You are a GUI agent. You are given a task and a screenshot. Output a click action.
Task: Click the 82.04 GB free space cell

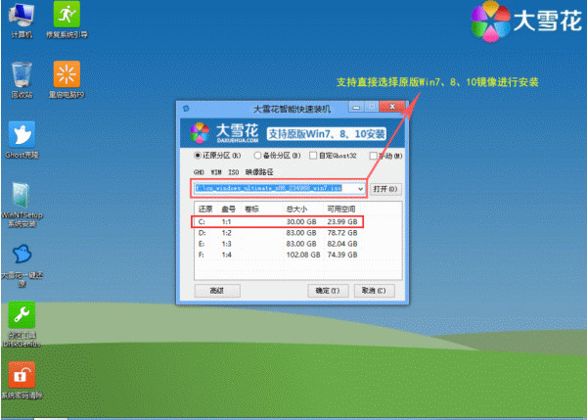pyautogui.click(x=342, y=244)
